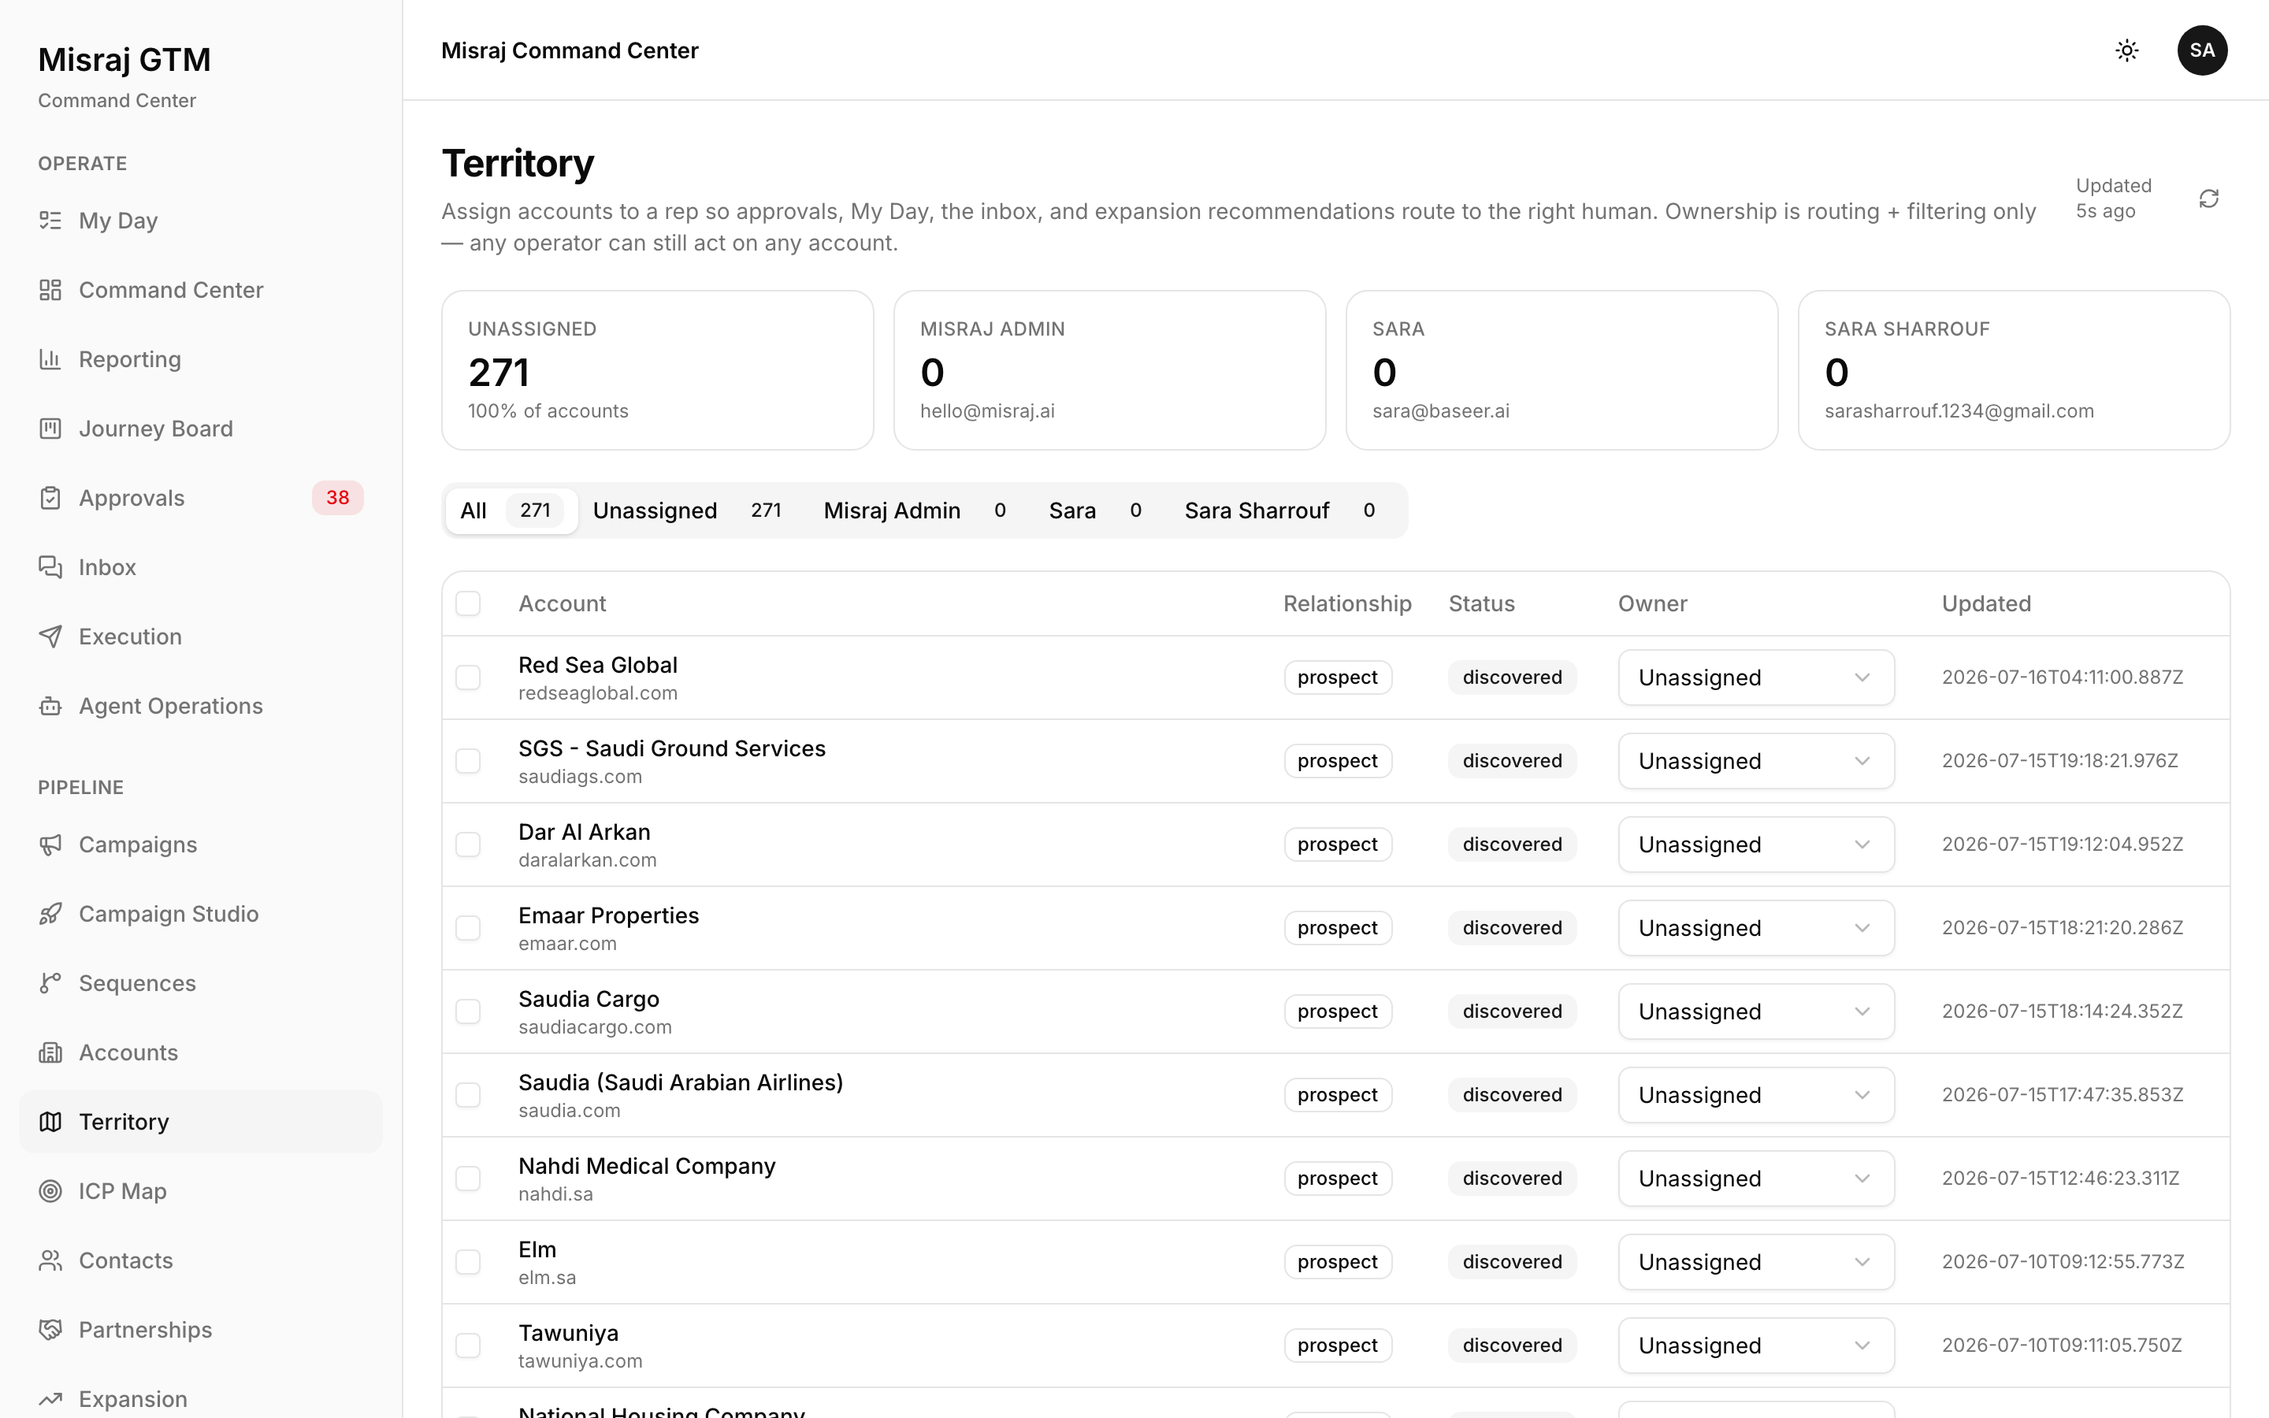
Task: Check the Dar Al Arkan row checkbox
Action: click(468, 845)
